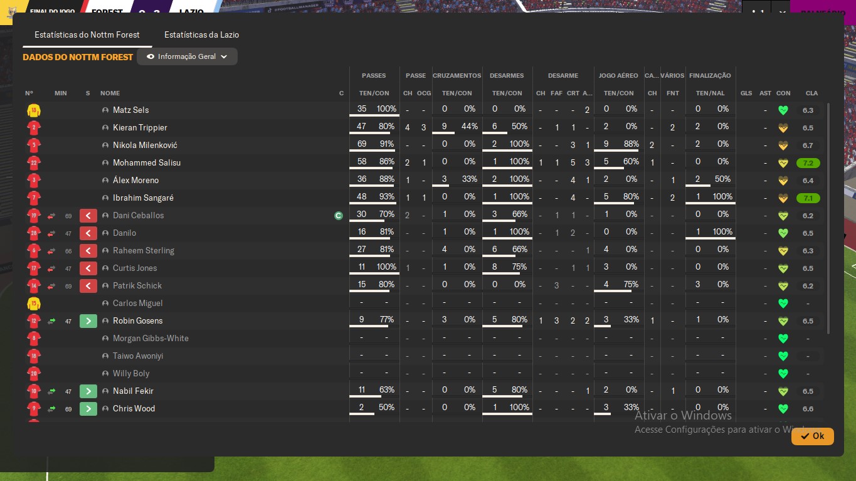Click Ibrahim Sangaré's shirt icon
856x481 pixels.
pyautogui.click(x=34, y=198)
